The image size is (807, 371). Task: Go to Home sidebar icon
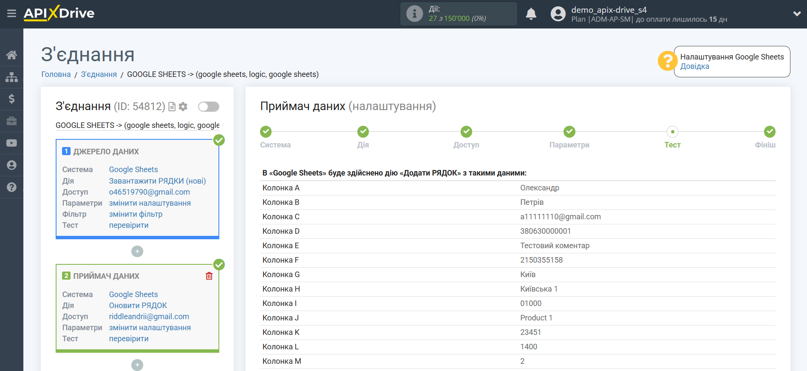tap(11, 55)
